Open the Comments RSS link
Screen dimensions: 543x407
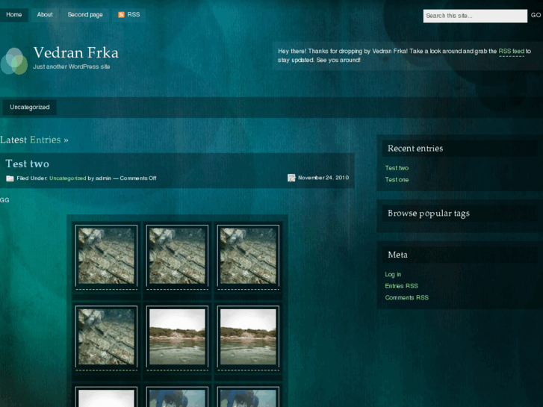coord(406,298)
